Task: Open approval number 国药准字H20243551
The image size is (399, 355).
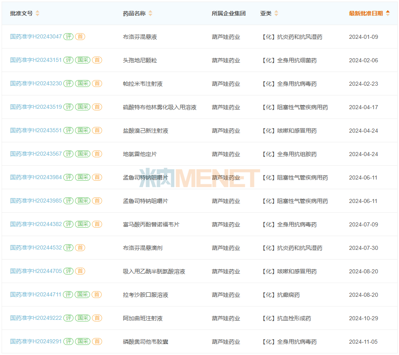Action: [x=36, y=131]
